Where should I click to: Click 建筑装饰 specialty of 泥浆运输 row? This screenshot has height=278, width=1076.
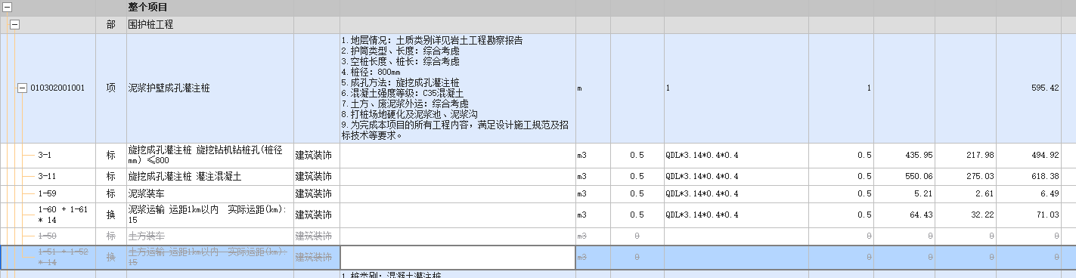[317, 215]
